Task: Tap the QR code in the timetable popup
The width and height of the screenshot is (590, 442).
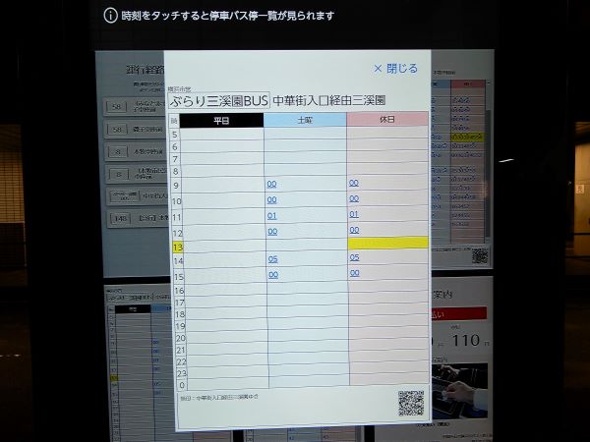Action: (411, 403)
